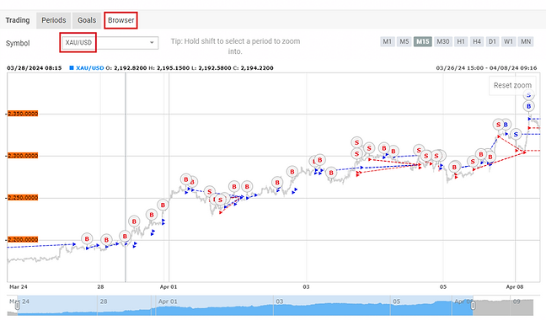Grab the left navigator range handle

click(18, 306)
